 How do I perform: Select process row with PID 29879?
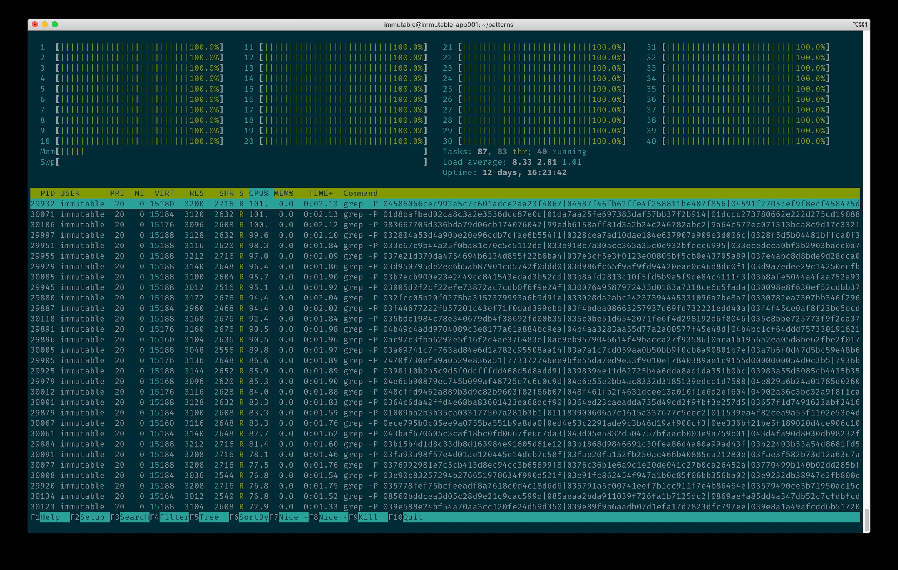click(445, 412)
